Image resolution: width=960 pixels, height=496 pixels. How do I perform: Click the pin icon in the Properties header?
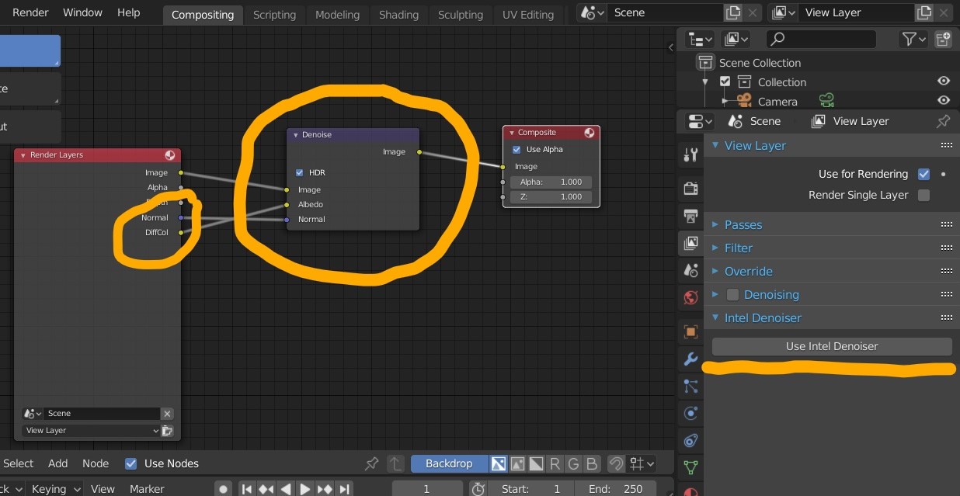tap(943, 121)
